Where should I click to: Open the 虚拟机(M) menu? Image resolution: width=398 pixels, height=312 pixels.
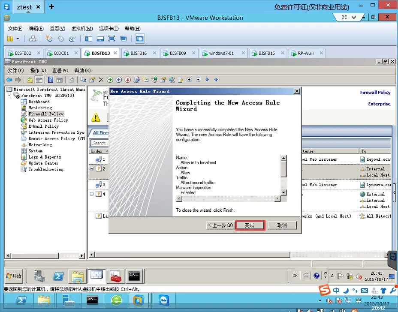pyautogui.click(x=82, y=28)
